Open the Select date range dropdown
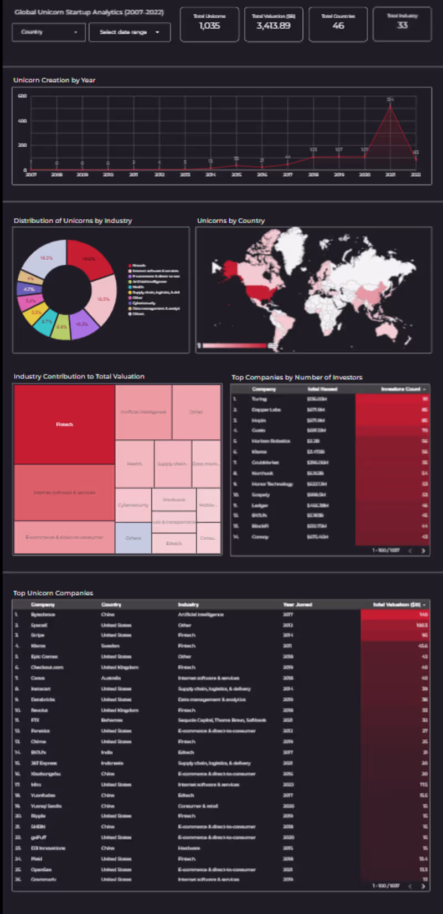Image resolution: width=443 pixels, height=914 pixels. pyautogui.click(x=129, y=32)
